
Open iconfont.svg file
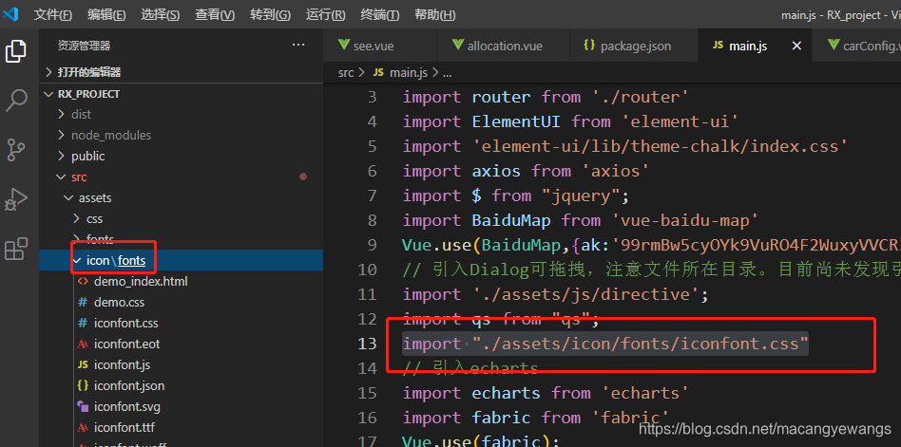click(x=181, y=407)
